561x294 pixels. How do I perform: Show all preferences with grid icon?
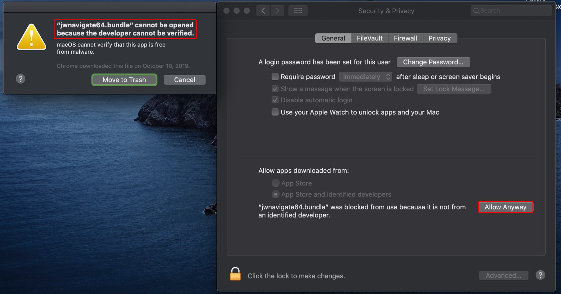tap(298, 11)
